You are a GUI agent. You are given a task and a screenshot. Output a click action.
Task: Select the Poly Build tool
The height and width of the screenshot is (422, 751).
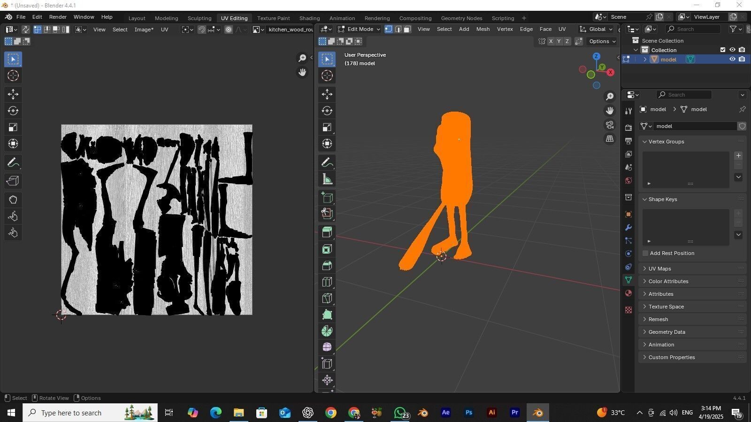coord(327,315)
